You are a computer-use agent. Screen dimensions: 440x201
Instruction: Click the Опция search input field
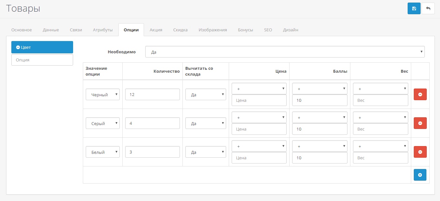click(x=42, y=60)
